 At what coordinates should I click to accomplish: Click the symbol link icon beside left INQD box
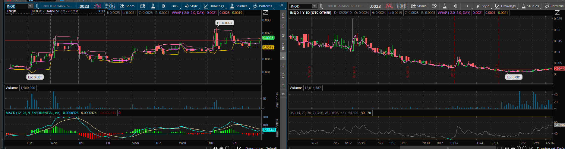37,6
